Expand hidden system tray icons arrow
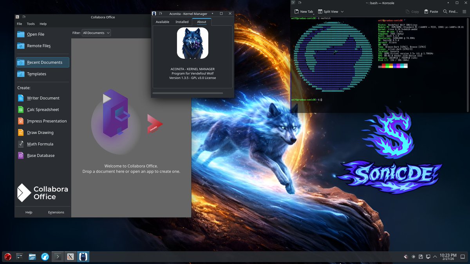 (434, 257)
